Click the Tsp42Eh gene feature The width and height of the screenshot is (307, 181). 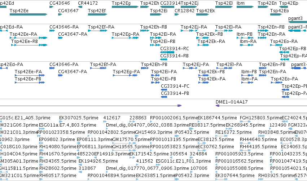pyautogui.click(x=145, y=7)
